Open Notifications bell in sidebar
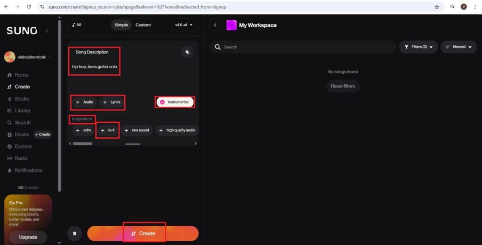 28,170
